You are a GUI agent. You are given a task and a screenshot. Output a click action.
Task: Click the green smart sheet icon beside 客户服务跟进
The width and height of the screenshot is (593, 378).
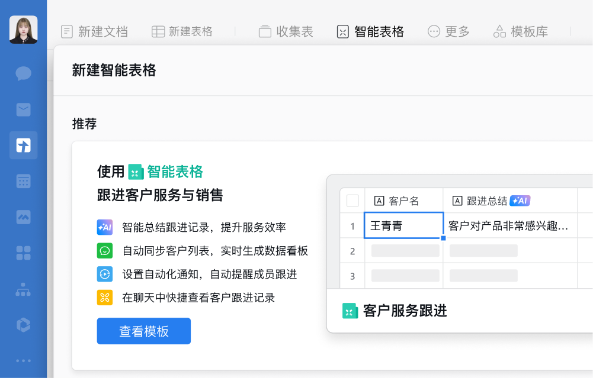click(351, 311)
